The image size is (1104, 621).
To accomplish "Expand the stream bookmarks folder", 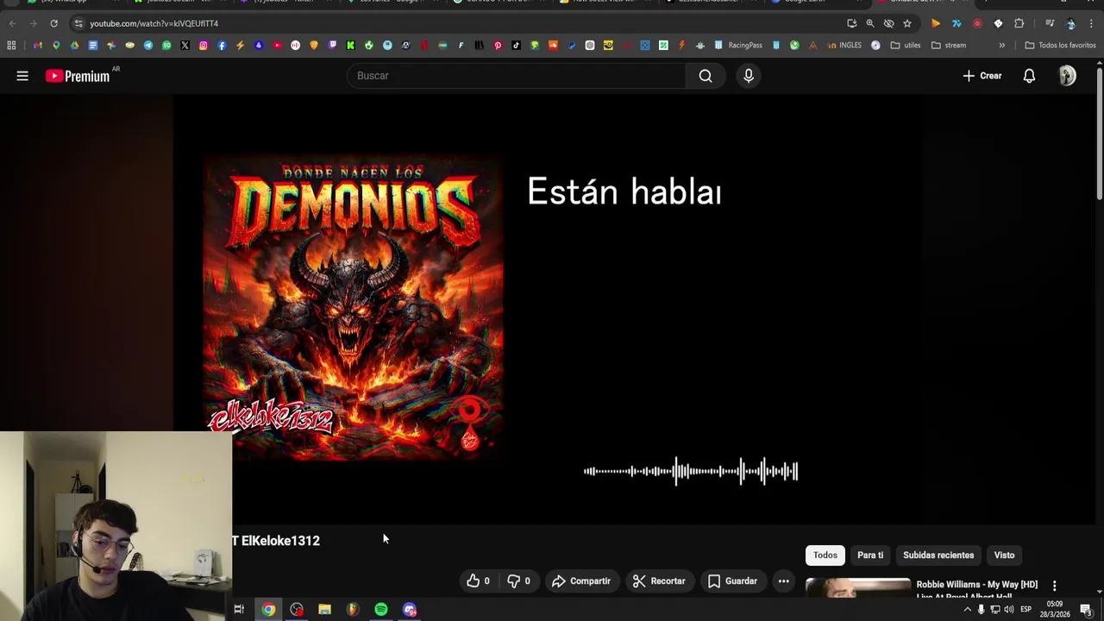I will coord(949,45).
